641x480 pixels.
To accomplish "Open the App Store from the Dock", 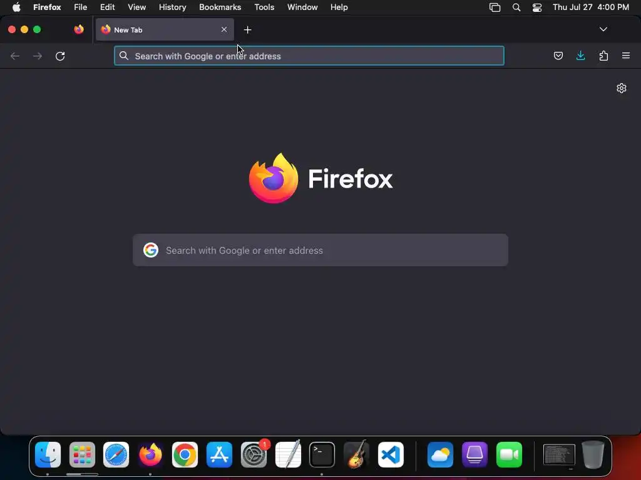I will [219, 455].
